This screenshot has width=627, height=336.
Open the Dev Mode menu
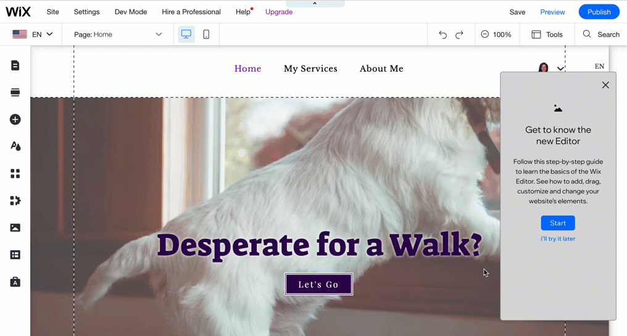click(131, 12)
